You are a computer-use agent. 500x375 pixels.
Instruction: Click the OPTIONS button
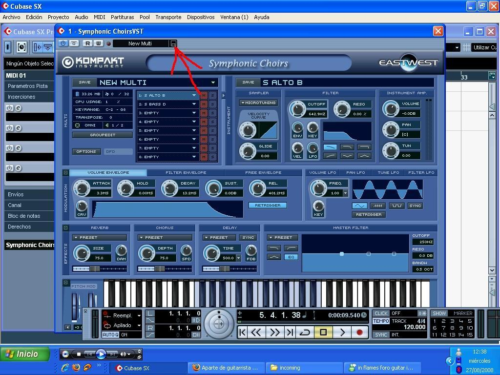(86, 151)
